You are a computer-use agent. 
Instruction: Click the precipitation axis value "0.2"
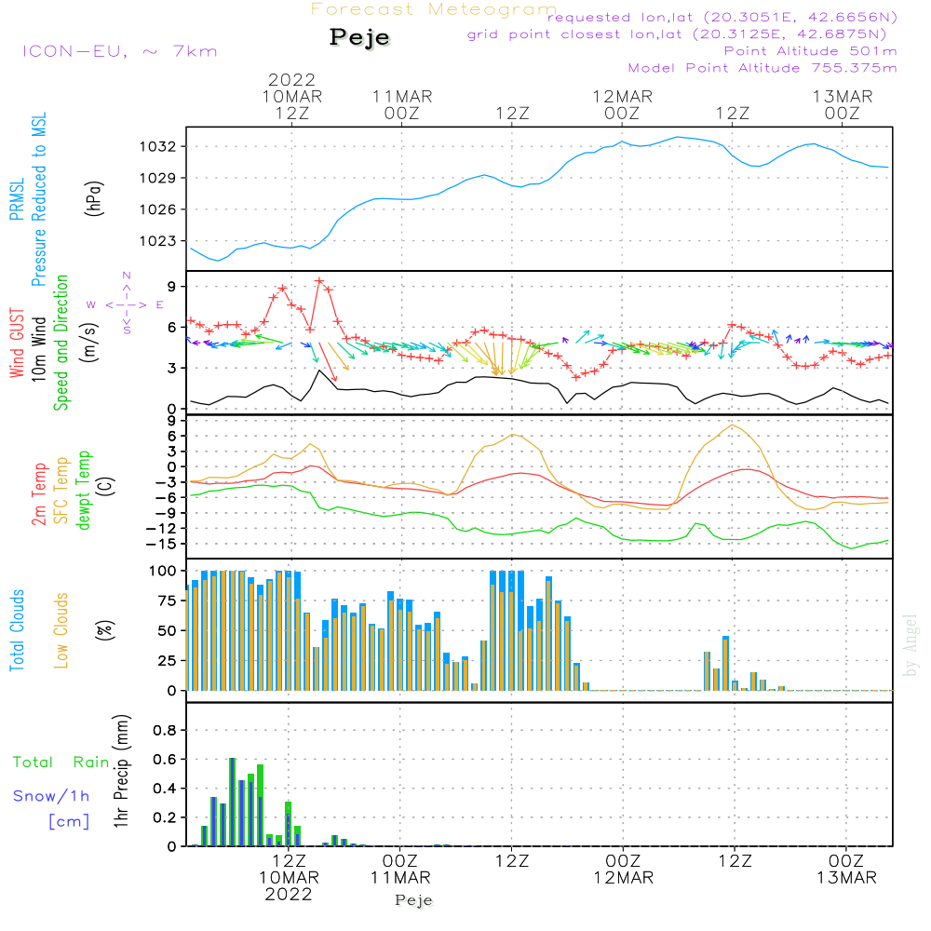pyautogui.click(x=165, y=817)
